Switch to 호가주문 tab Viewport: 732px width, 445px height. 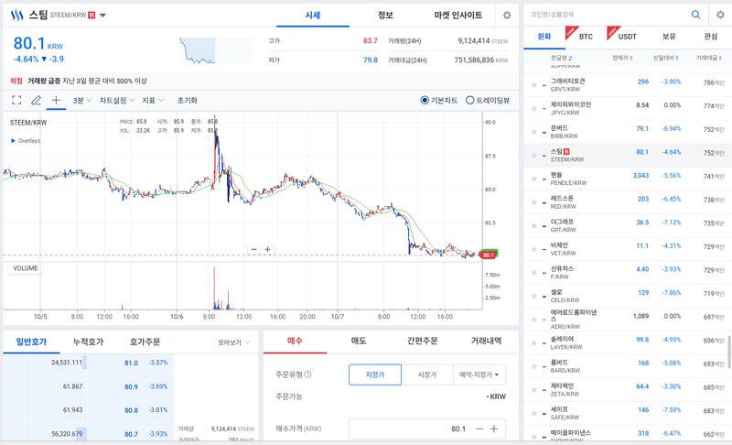(x=145, y=342)
